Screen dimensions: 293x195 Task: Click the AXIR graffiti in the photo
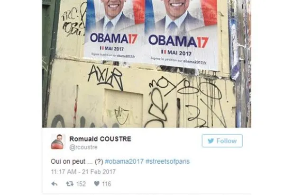point(105,78)
